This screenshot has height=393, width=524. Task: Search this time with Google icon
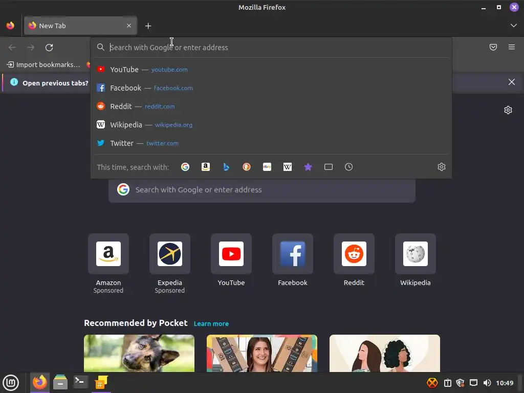[x=185, y=167]
